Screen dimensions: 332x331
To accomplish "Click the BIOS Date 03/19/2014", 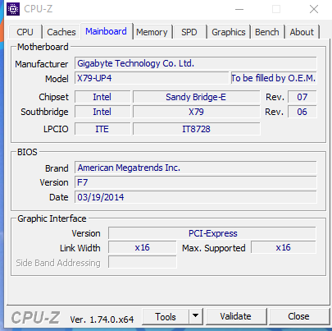I will (x=196, y=197).
